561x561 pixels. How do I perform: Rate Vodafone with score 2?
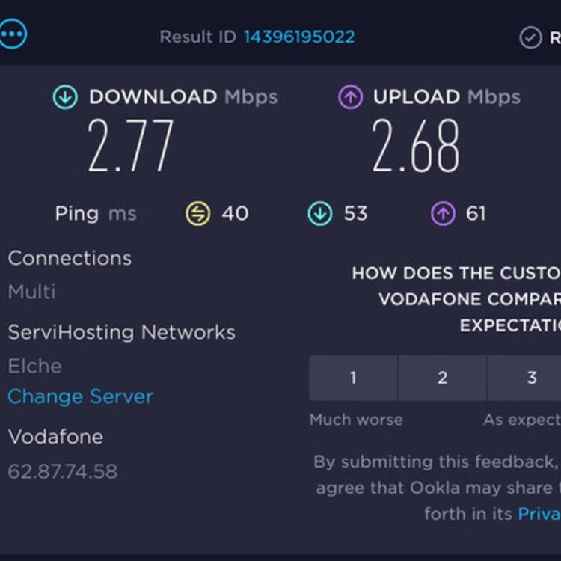(x=443, y=378)
